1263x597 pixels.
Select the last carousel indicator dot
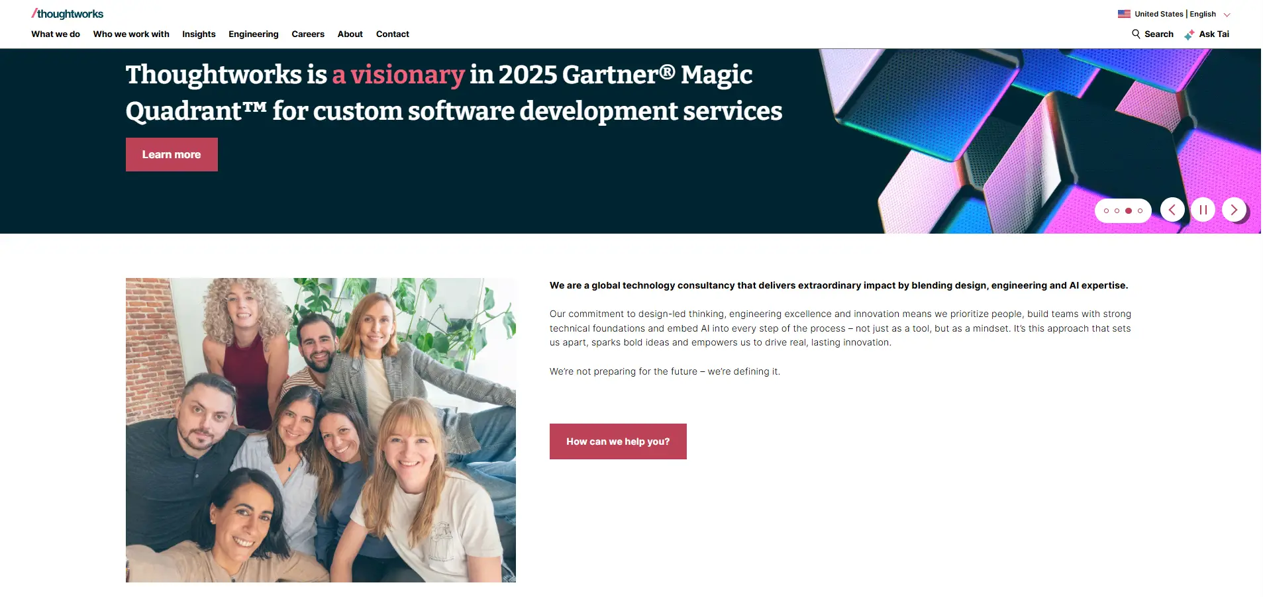click(x=1139, y=210)
